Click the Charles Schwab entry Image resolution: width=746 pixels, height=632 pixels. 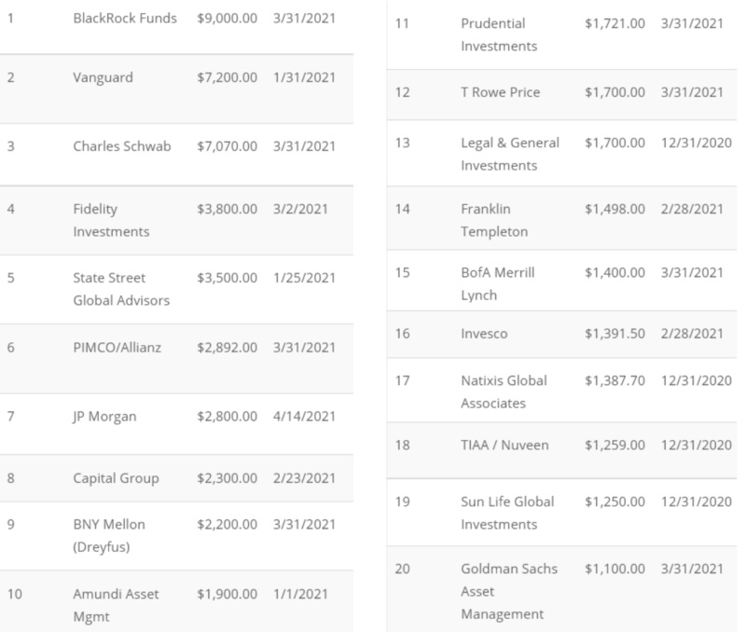click(122, 146)
